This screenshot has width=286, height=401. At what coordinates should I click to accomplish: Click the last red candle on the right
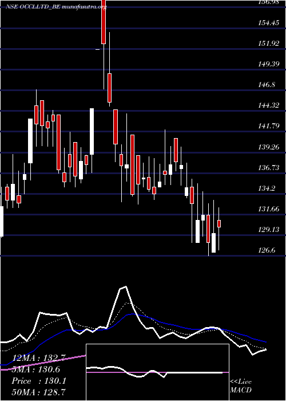pyautogui.click(x=219, y=223)
